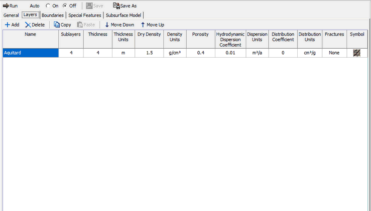
Task: Add a new layer with plus icon
Action: coord(8,25)
